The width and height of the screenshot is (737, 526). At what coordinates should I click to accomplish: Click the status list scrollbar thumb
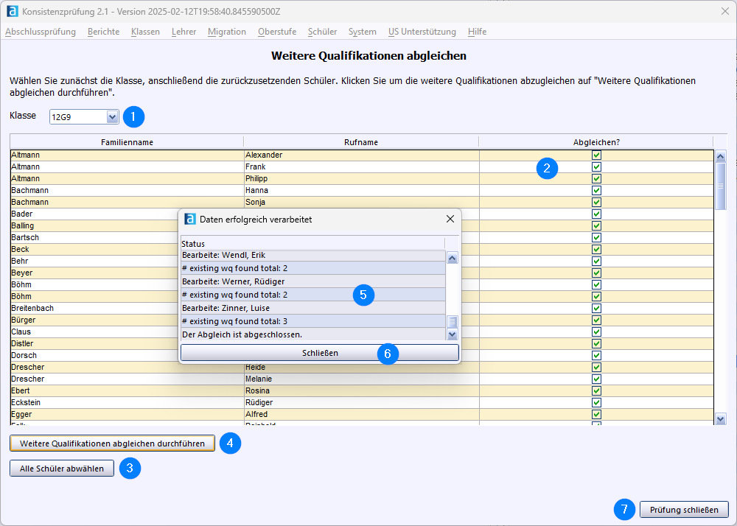(453, 322)
